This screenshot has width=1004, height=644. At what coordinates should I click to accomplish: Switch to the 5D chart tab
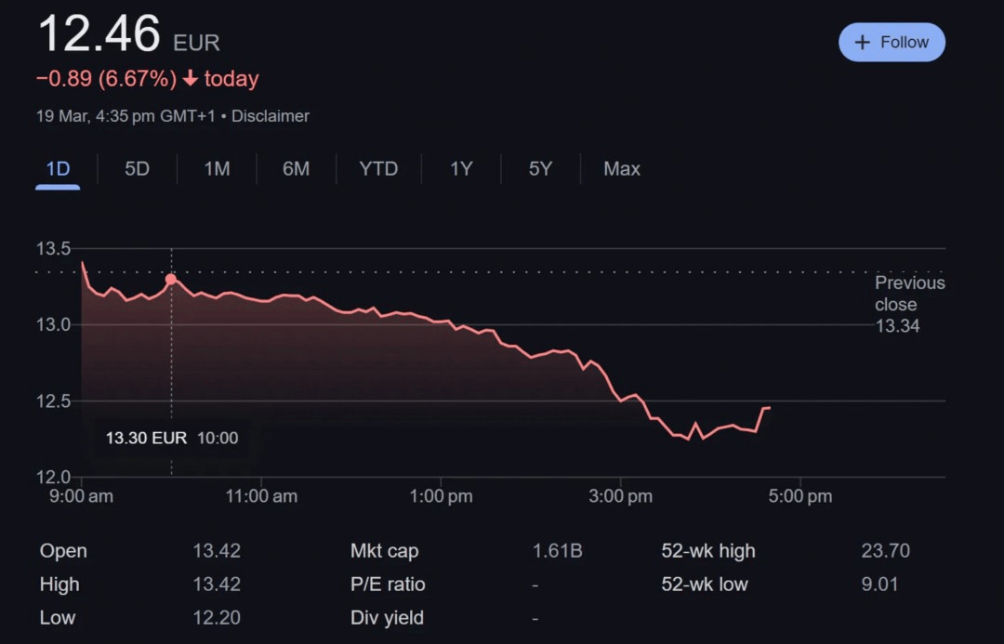[x=137, y=169]
